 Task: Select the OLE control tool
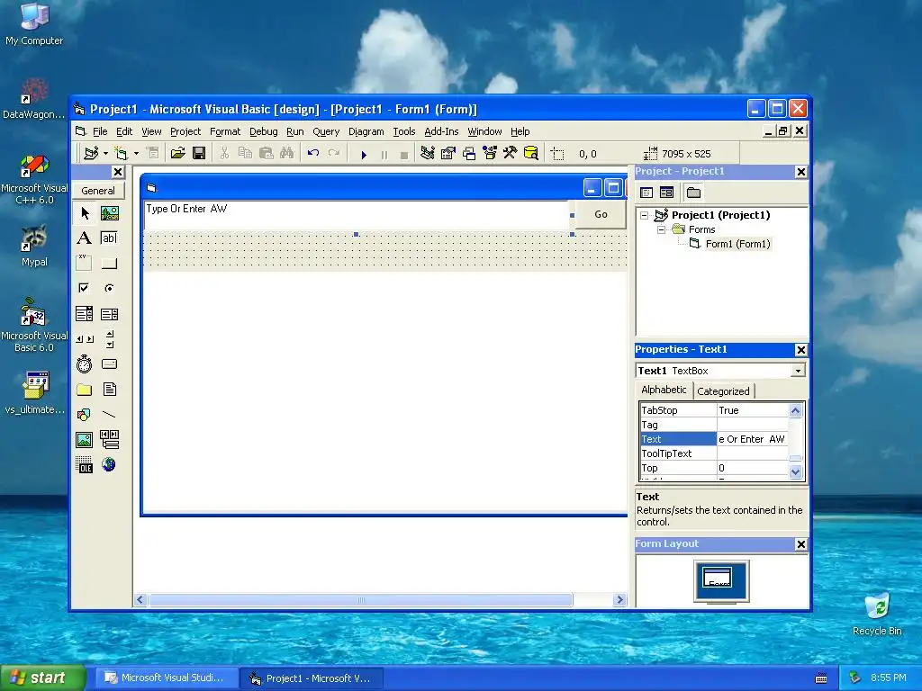point(84,465)
